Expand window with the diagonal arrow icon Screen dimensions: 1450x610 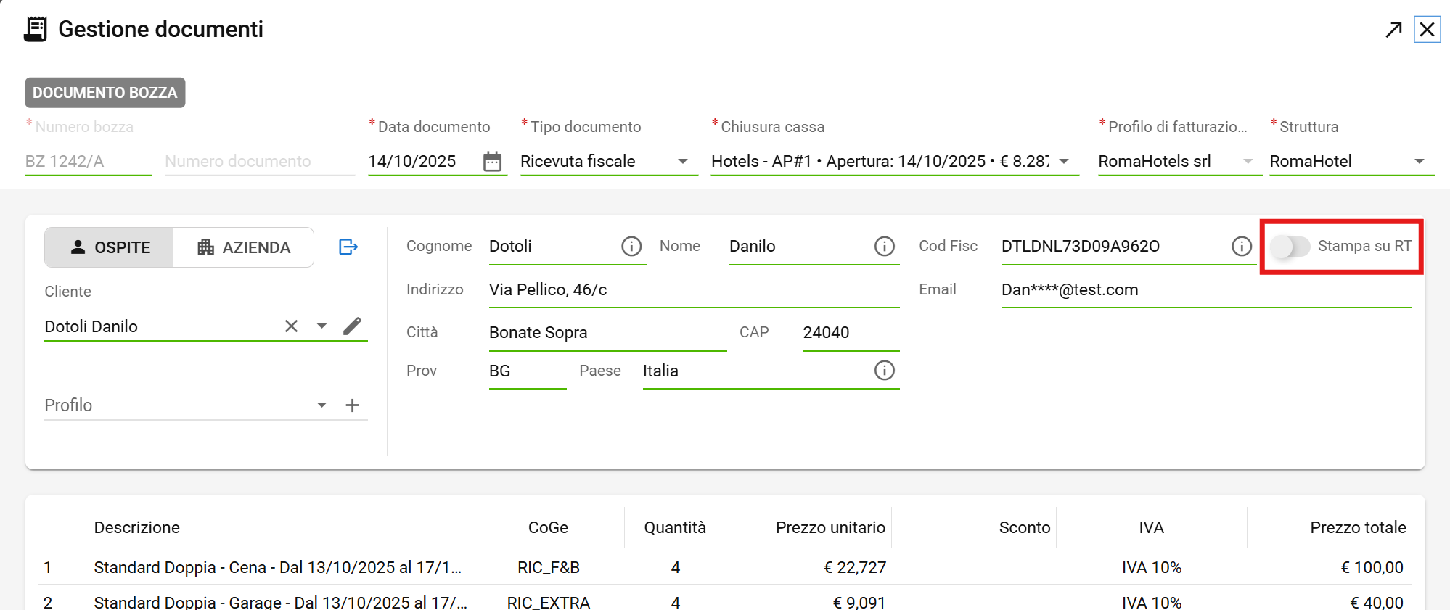[x=1393, y=30]
